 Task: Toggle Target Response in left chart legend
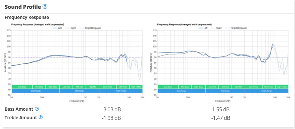tap(90, 28)
